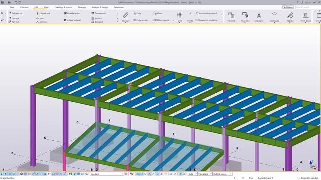The image size is (321, 180).
Task: Select the Chamfer edge tool
Action: coord(72,13)
